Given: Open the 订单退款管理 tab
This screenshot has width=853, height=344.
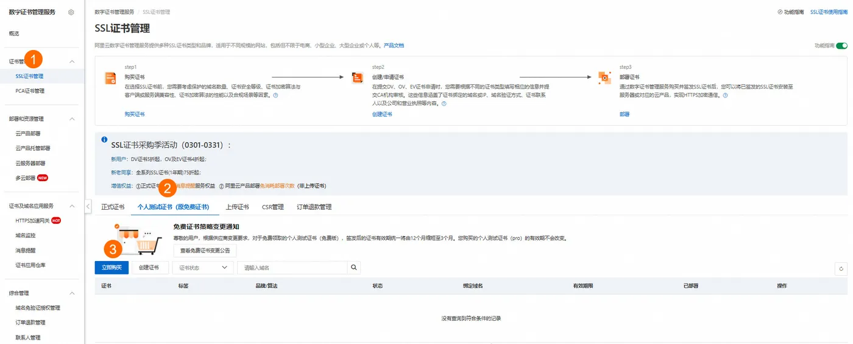Looking at the screenshot, I should 314,207.
